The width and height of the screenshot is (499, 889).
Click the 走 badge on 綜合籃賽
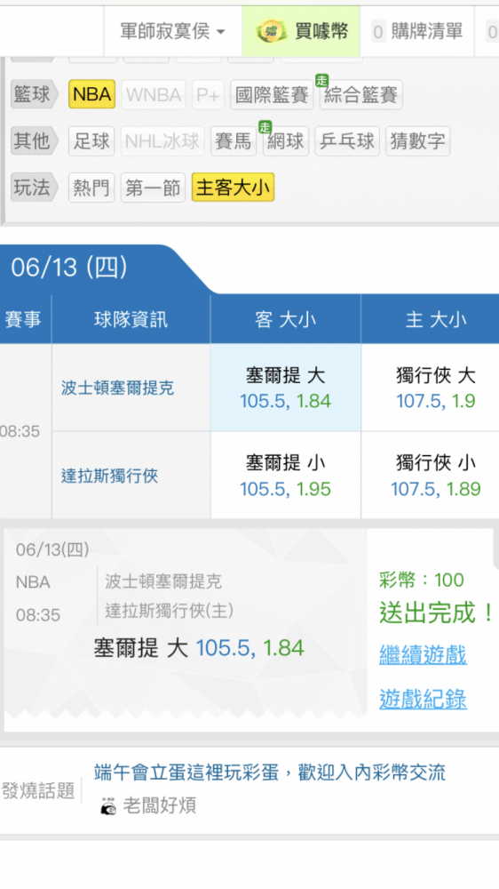(321, 81)
